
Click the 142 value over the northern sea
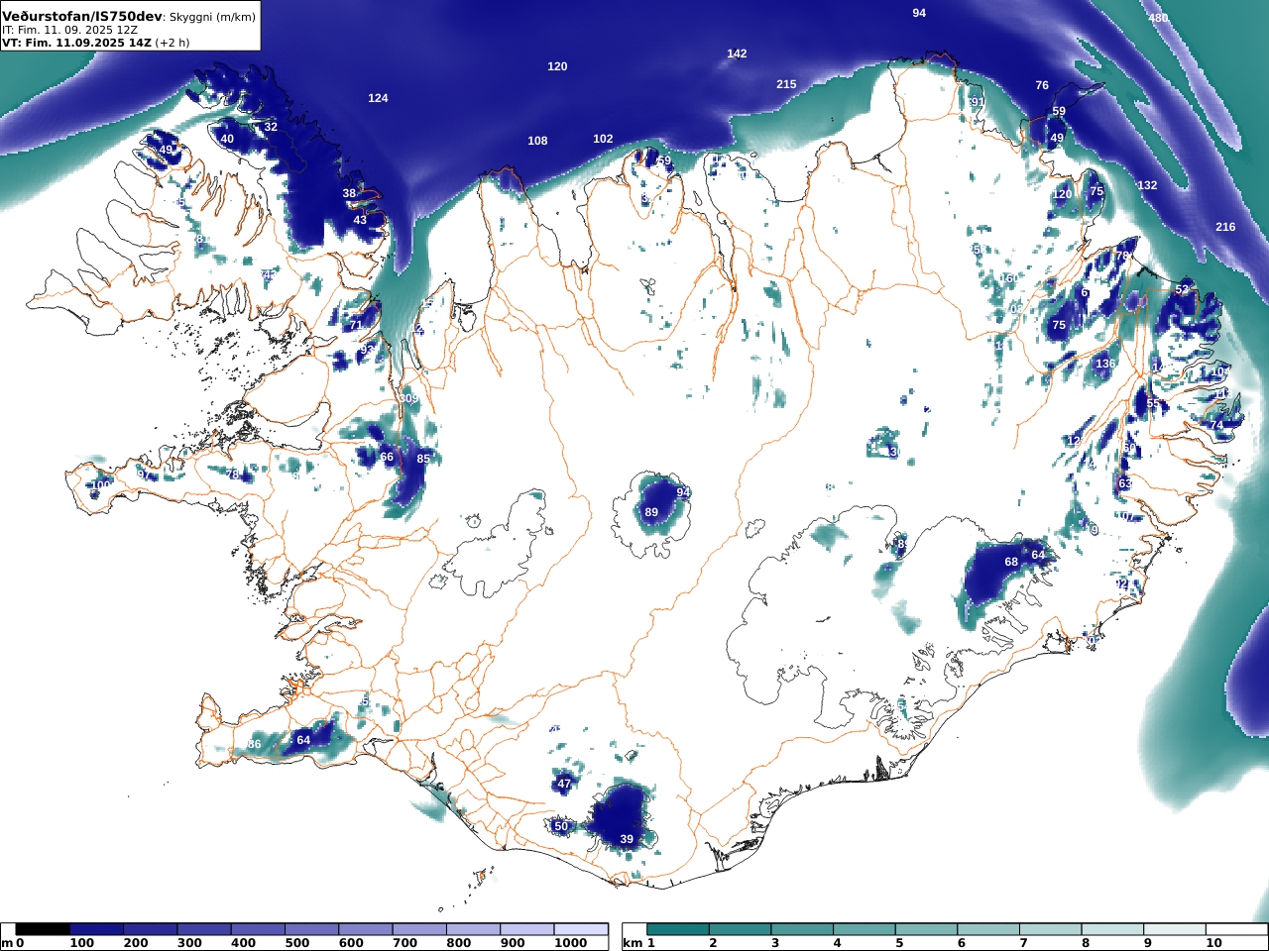(x=737, y=53)
